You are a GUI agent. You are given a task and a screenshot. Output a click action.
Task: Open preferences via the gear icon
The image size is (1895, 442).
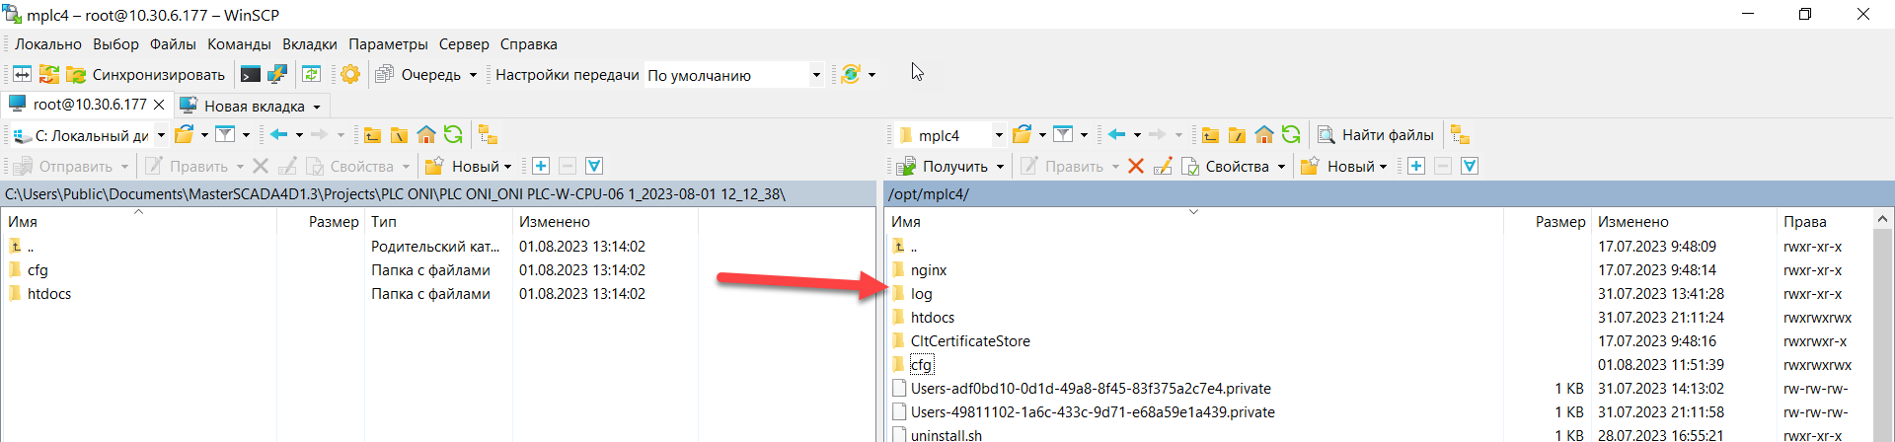click(350, 74)
